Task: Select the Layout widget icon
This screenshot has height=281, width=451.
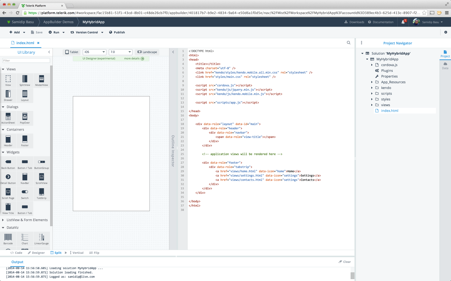Action: (x=25, y=94)
